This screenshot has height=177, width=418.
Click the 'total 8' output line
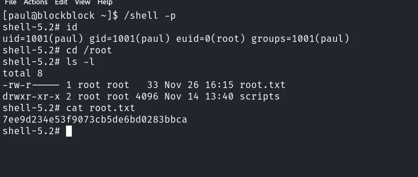tap(23, 74)
